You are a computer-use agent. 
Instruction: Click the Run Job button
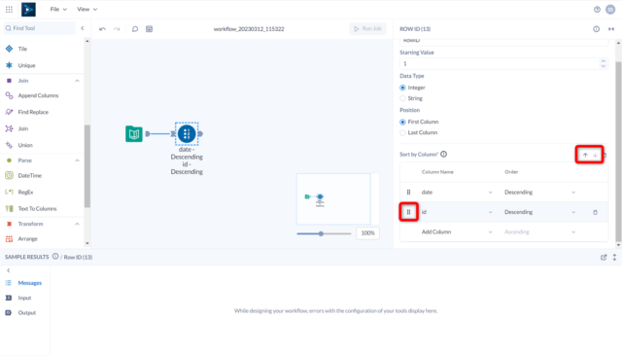click(367, 28)
